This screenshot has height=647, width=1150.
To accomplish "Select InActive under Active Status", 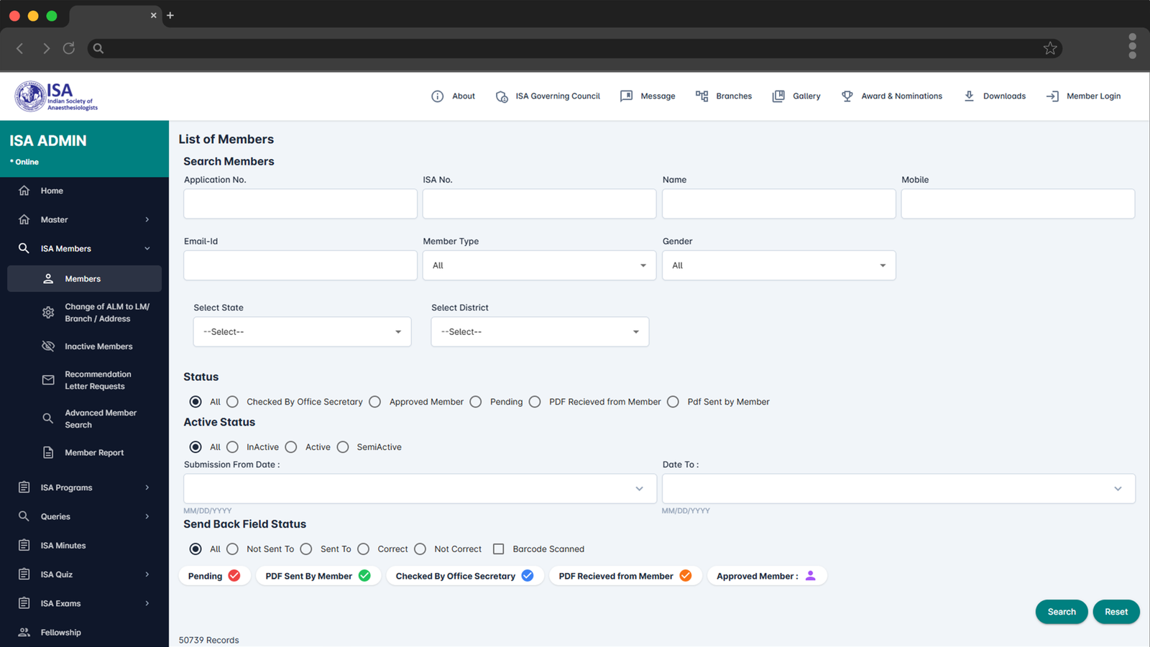I will coord(232,447).
